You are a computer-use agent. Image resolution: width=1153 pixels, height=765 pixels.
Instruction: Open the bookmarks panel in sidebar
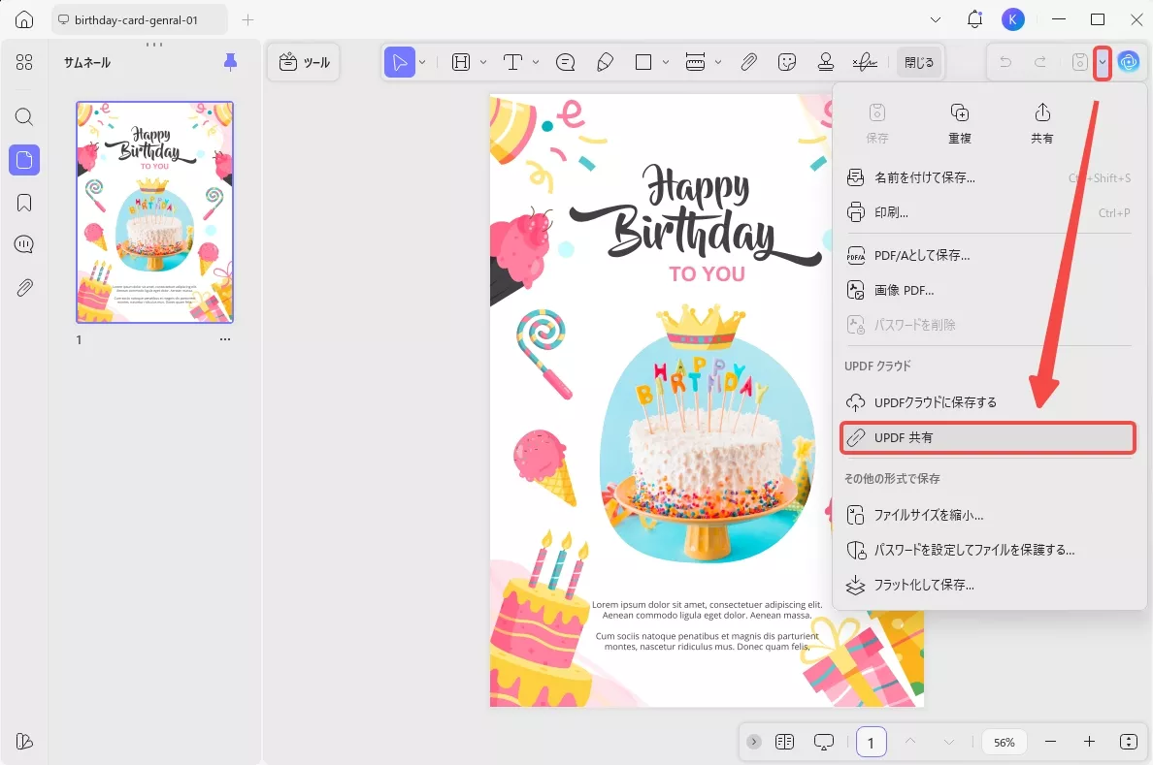pos(24,203)
